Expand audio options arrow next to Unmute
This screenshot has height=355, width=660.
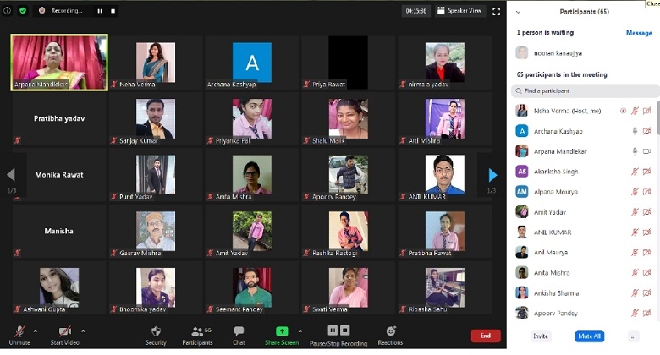(x=36, y=330)
